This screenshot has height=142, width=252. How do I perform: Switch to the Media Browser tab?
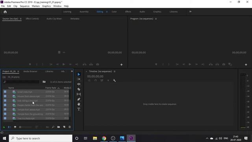[x=30, y=71]
